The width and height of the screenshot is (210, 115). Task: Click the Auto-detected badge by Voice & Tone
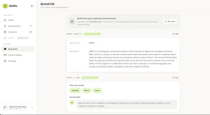tap(90, 78)
